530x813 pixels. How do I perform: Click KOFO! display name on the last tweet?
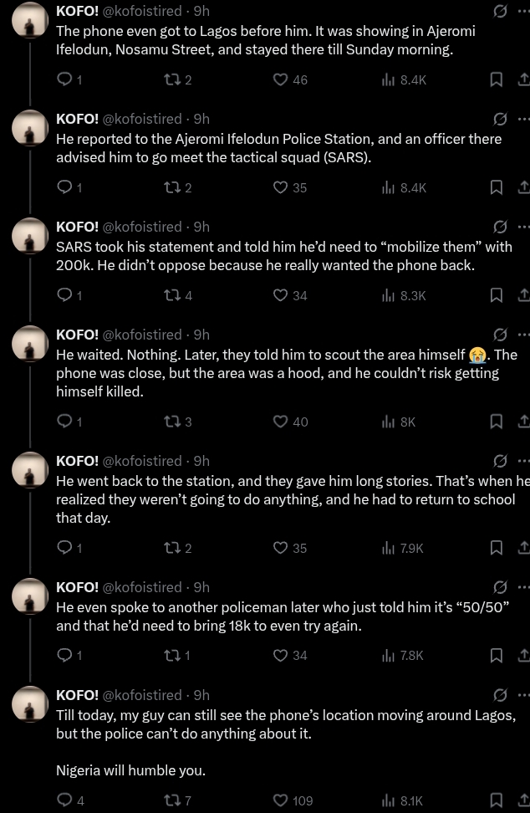[x=77, y=695]
